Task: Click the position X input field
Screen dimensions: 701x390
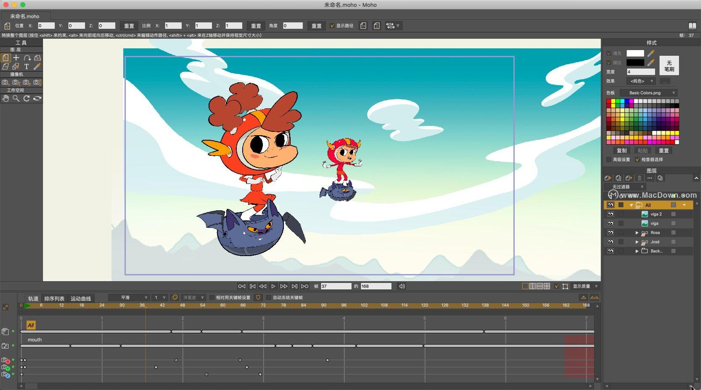Action: (46, 26)
